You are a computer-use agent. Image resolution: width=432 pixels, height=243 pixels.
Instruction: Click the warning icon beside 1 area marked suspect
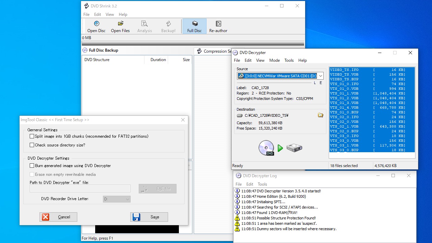(237, 223)
